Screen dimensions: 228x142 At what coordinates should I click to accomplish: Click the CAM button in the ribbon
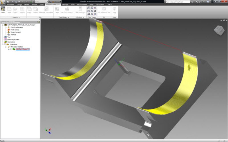point(3,10)
